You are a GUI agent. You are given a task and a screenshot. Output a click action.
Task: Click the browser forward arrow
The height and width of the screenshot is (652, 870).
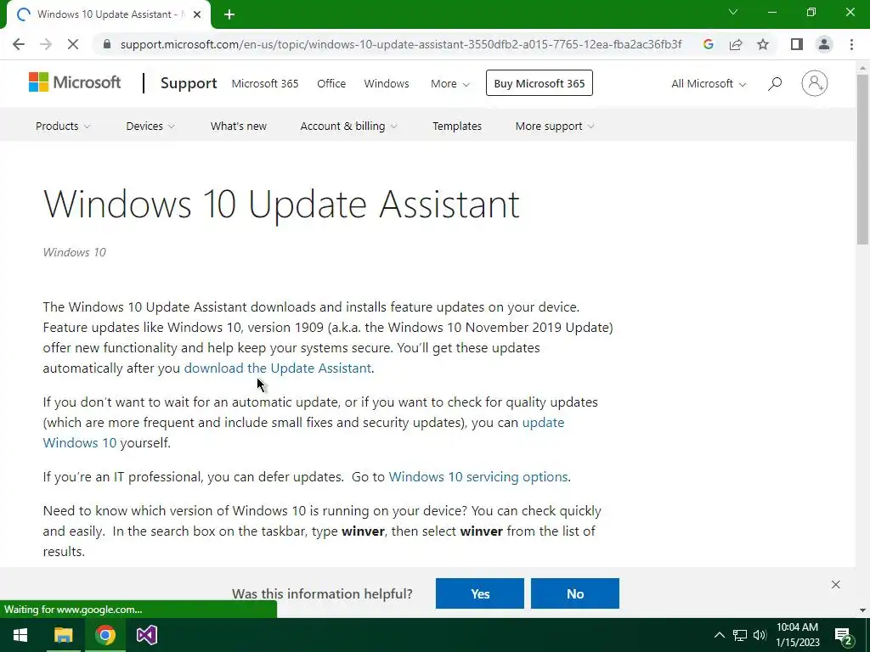pyautogui.click(x=46, y=44)
